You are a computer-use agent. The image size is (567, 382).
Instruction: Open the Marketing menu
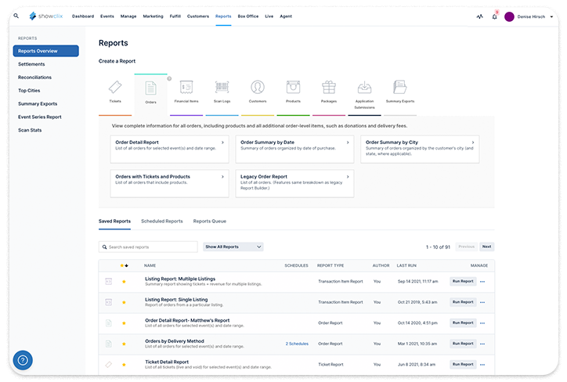click(x=153, y=16)
